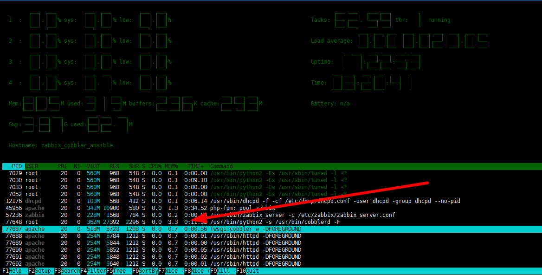Click the Battery: n/a meter
This screenshot has height=275, width=542.
[330, 104]
